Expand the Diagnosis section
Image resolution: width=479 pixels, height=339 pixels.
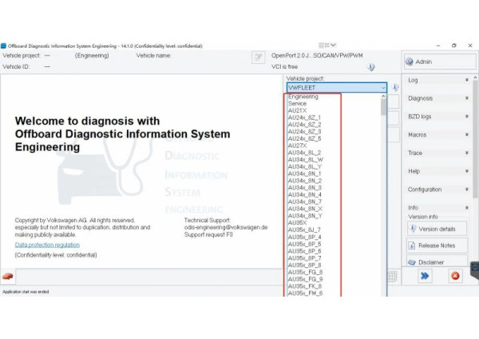(437, 98)
